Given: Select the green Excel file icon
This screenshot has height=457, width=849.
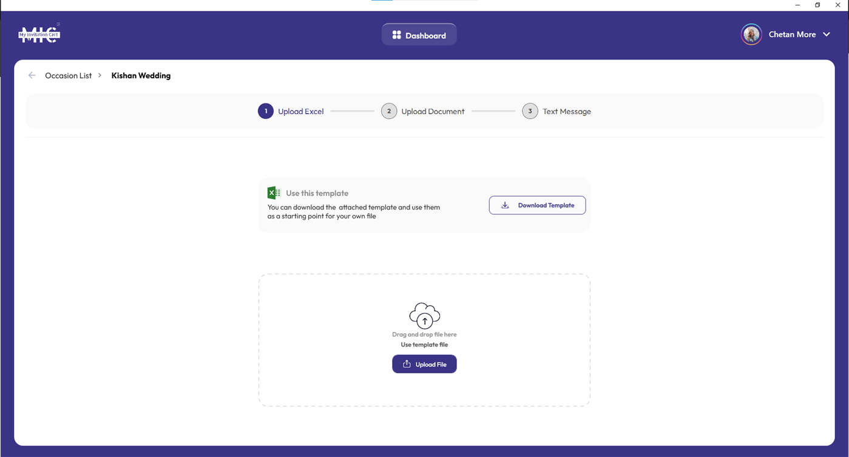Looking at the screenshot, I should tap(273, 192).
